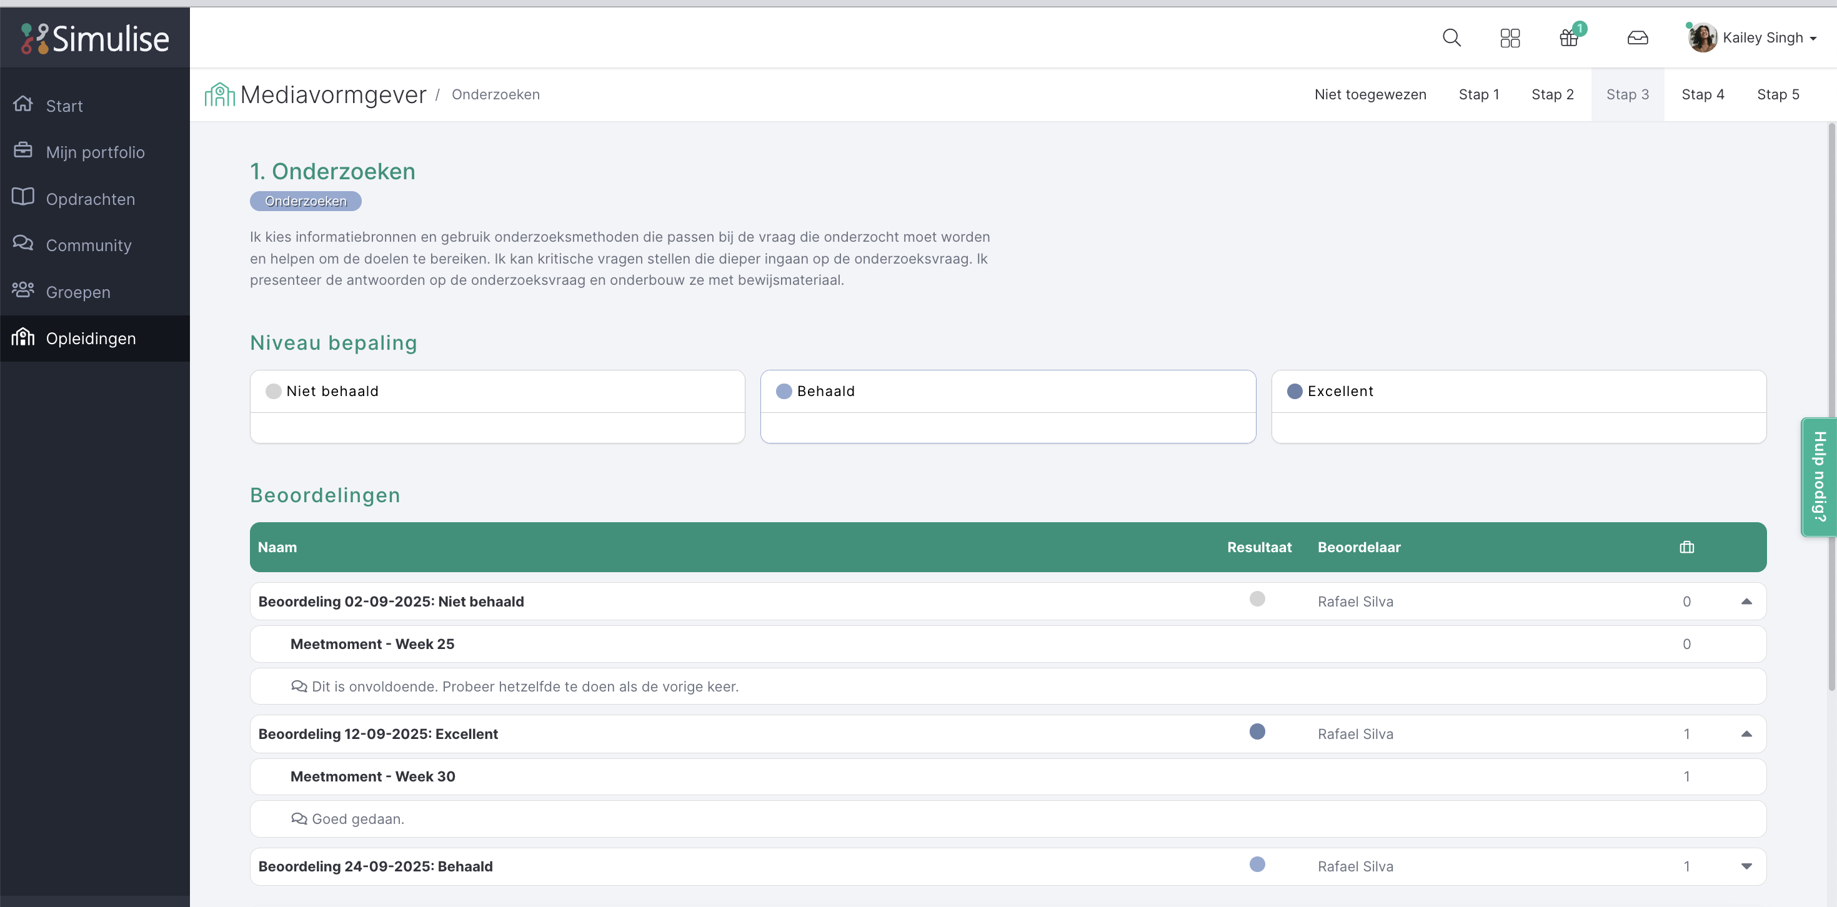Click the Start home icon
Screen dimensions: 1837x907
(23, 104)
